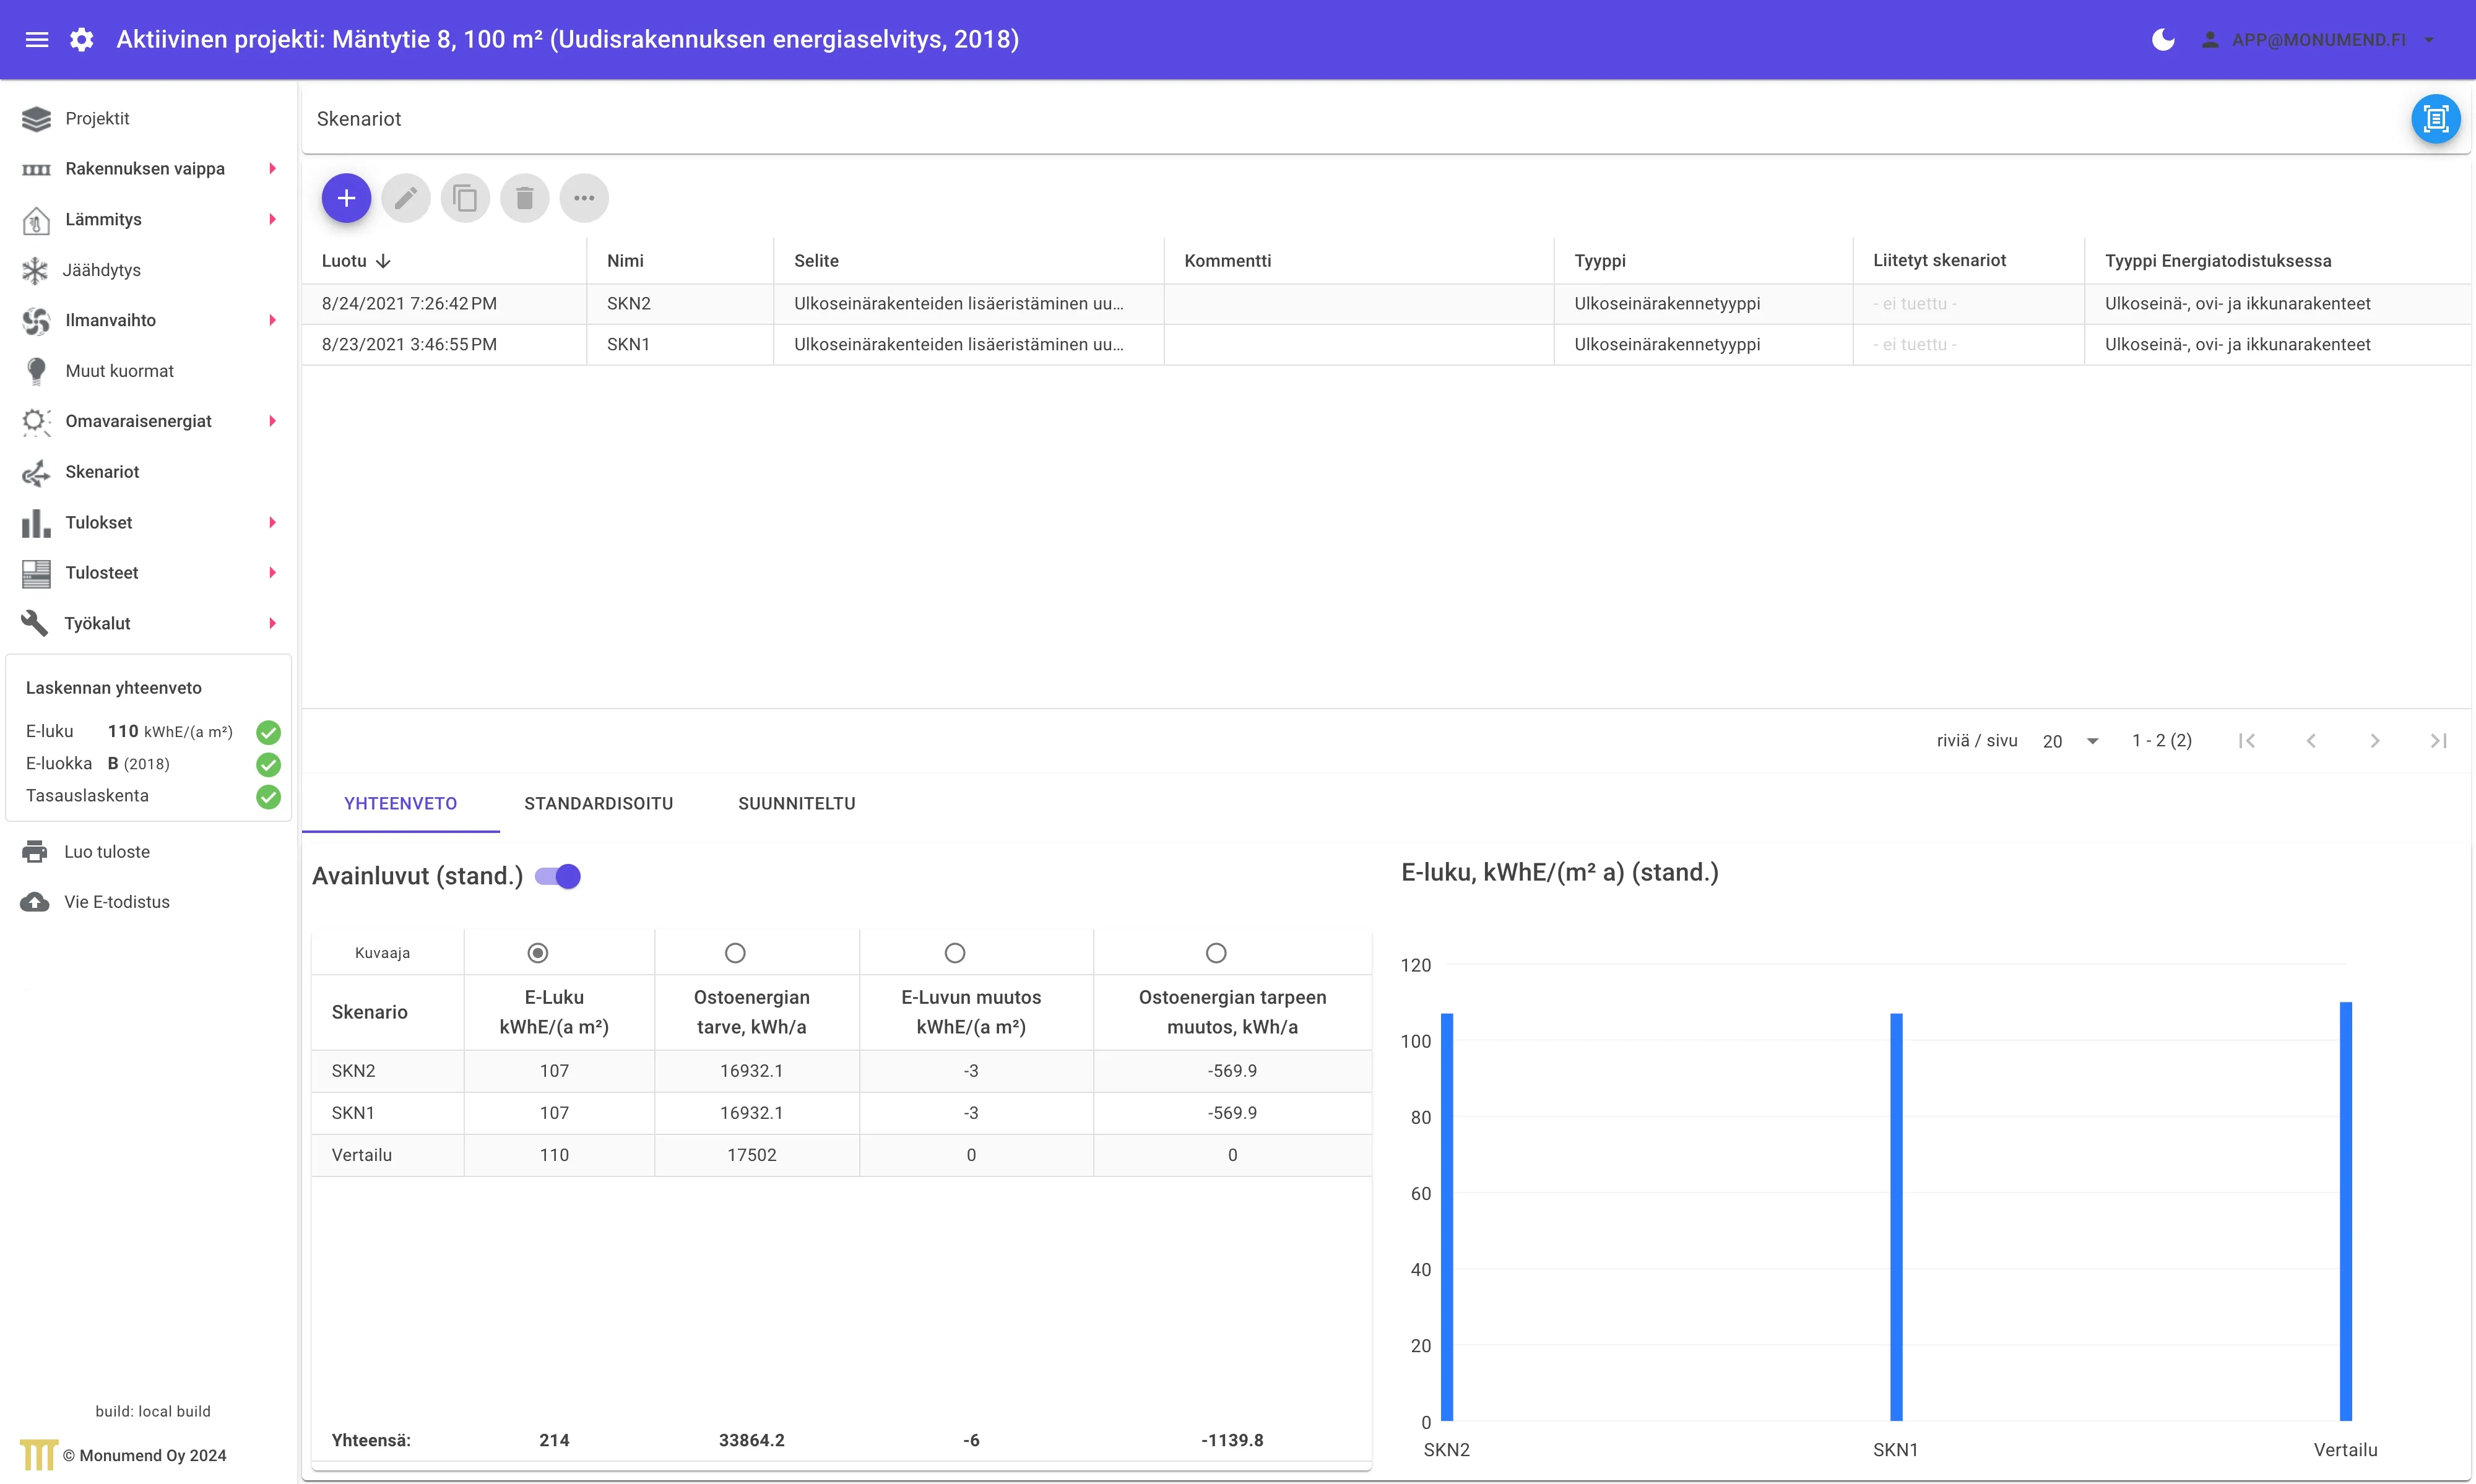Click the Luo tuloste printer icon
2476x1484 pixels.
pos(35,852)
